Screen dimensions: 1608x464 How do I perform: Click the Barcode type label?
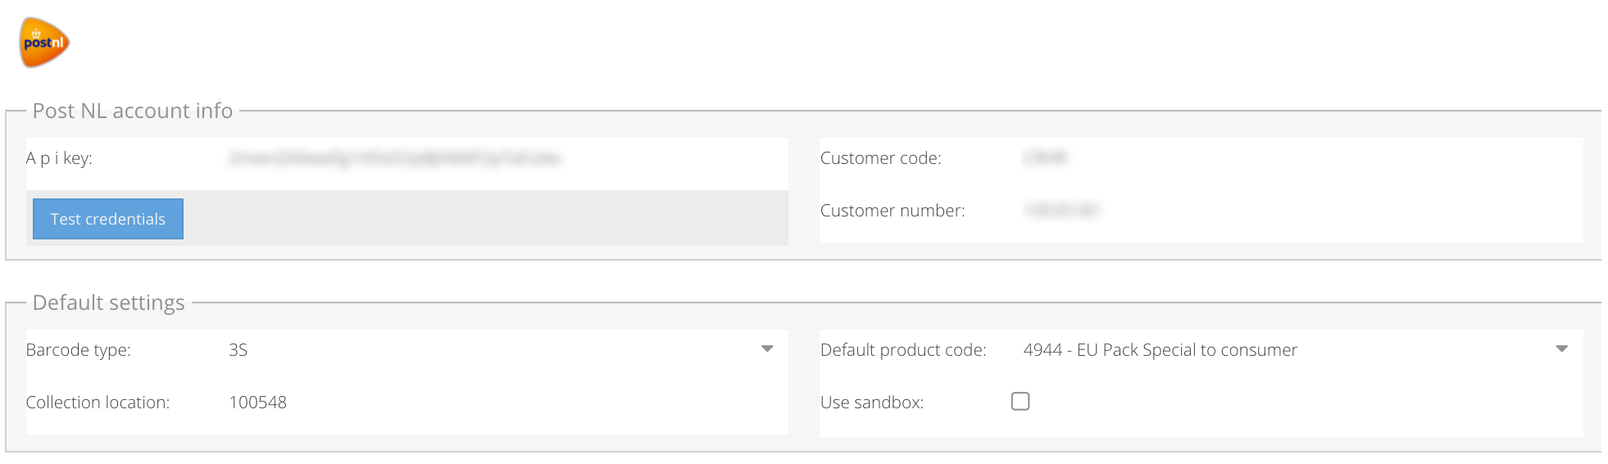pos(79,350)
